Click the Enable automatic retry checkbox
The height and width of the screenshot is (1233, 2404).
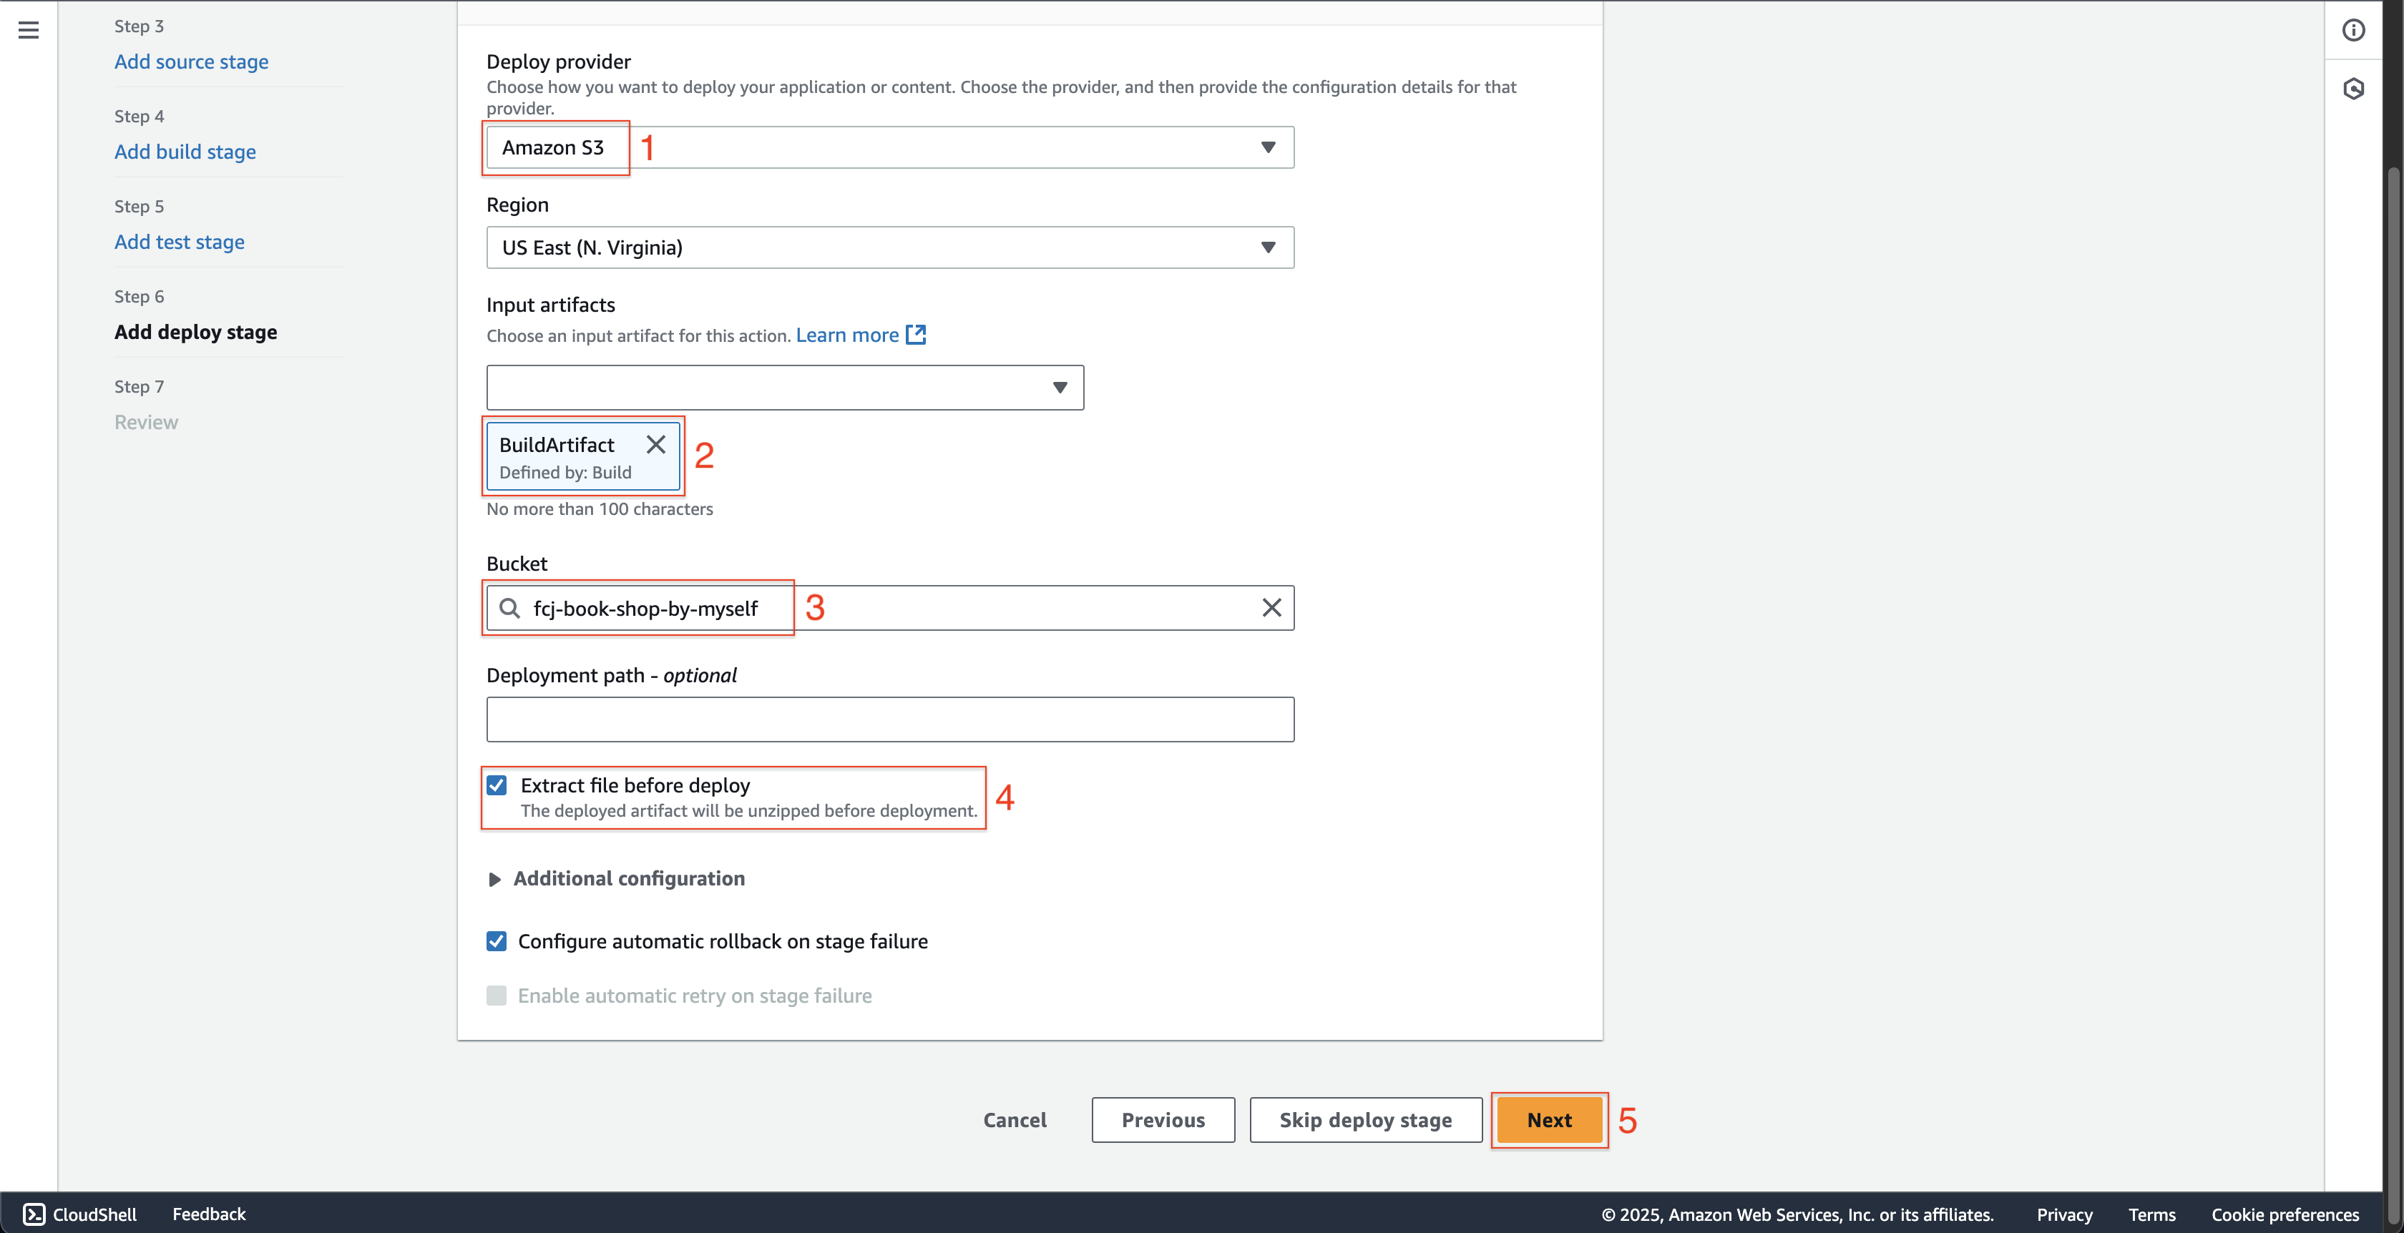click(x=497, y=995)
